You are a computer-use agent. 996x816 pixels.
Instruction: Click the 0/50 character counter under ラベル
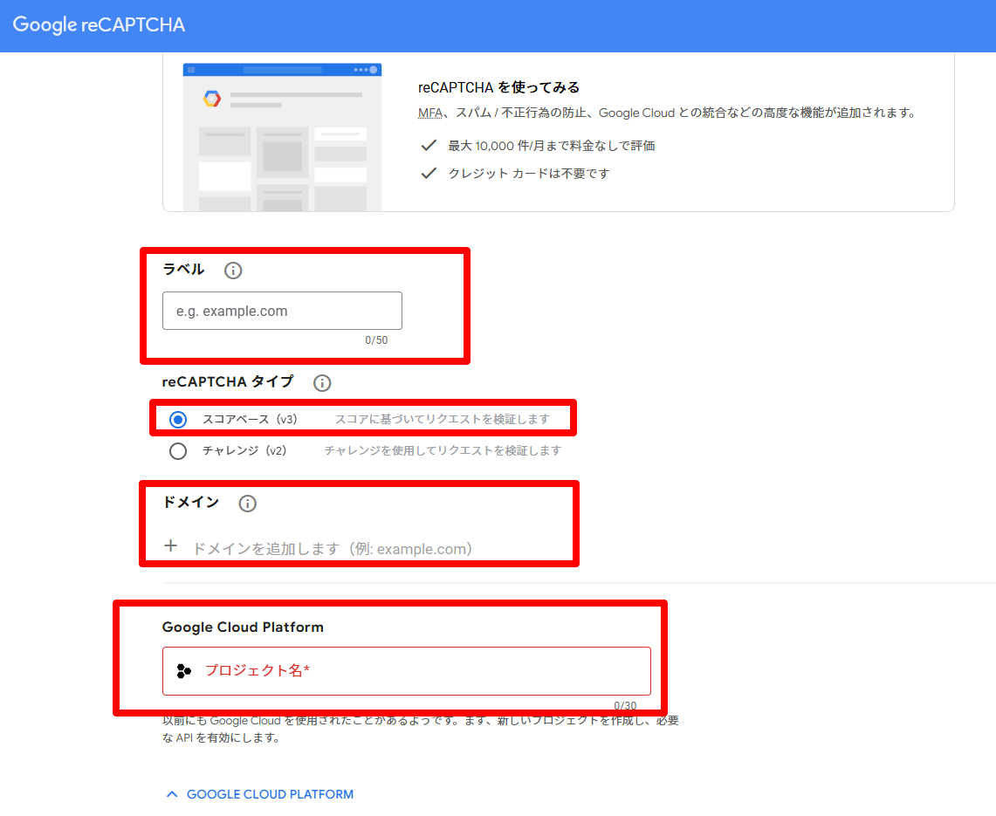coord(376,340)
